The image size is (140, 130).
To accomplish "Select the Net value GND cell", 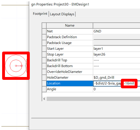I will (117, 31).
